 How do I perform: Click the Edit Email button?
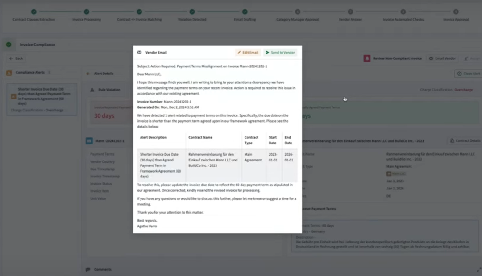(248, 53)
